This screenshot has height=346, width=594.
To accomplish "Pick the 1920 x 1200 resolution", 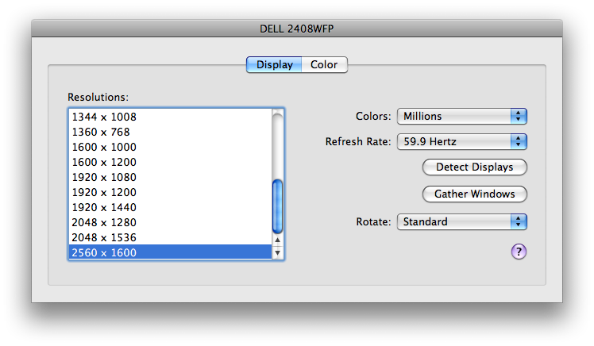I will [x=170, y=192].
